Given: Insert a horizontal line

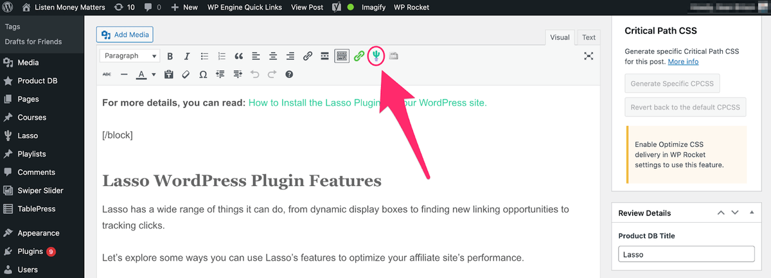Looking at the screenshot, I should click(125, 74).
